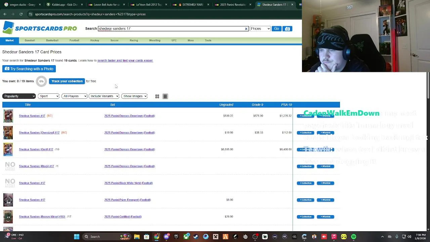Click the SportsCardsPro logo
Viewport: 430px width, 242px height.
(40, 28)
